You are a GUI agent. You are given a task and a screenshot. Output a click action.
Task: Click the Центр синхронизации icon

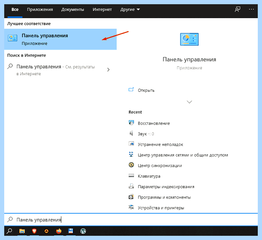(x=131, y=165)
